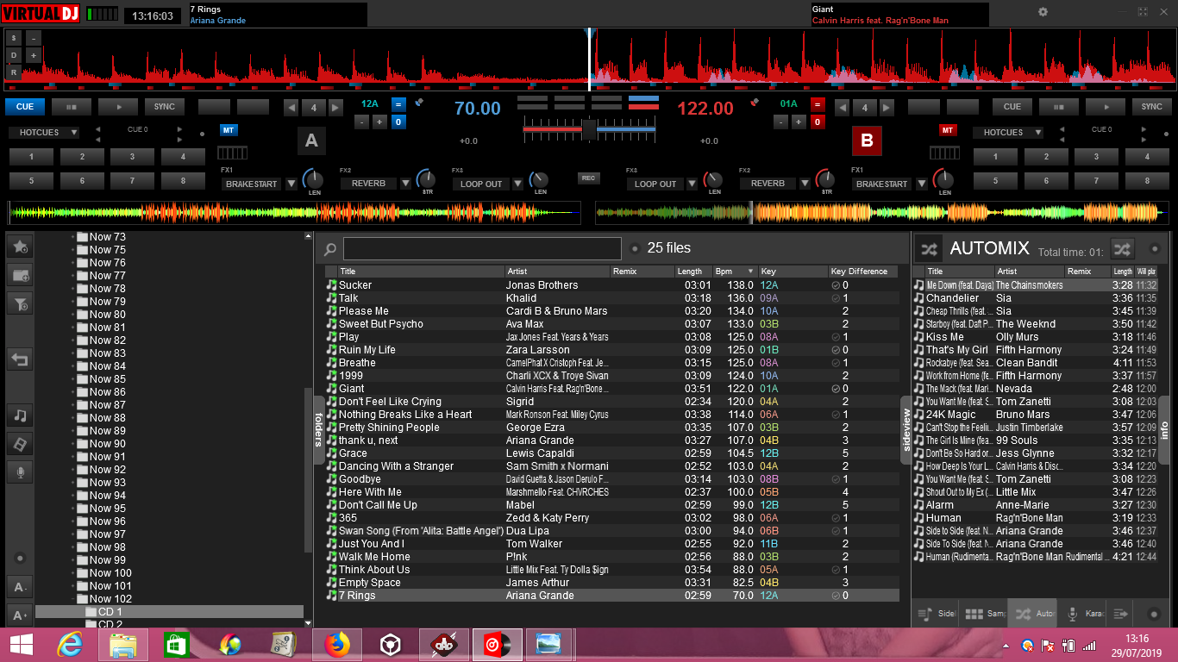
Task: Click the filter folder funnel icon
Action: 20,303
